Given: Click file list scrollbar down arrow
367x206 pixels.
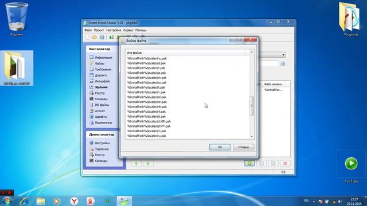Looking at the screenshot, I should (252, 136).
